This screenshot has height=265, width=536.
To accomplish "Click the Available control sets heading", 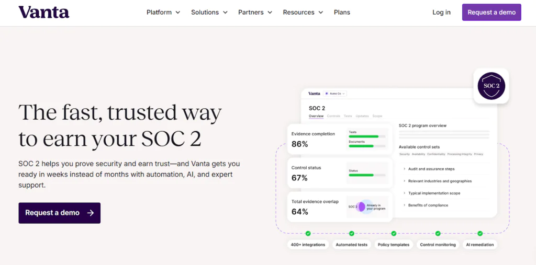I will [x=419, y=147].
